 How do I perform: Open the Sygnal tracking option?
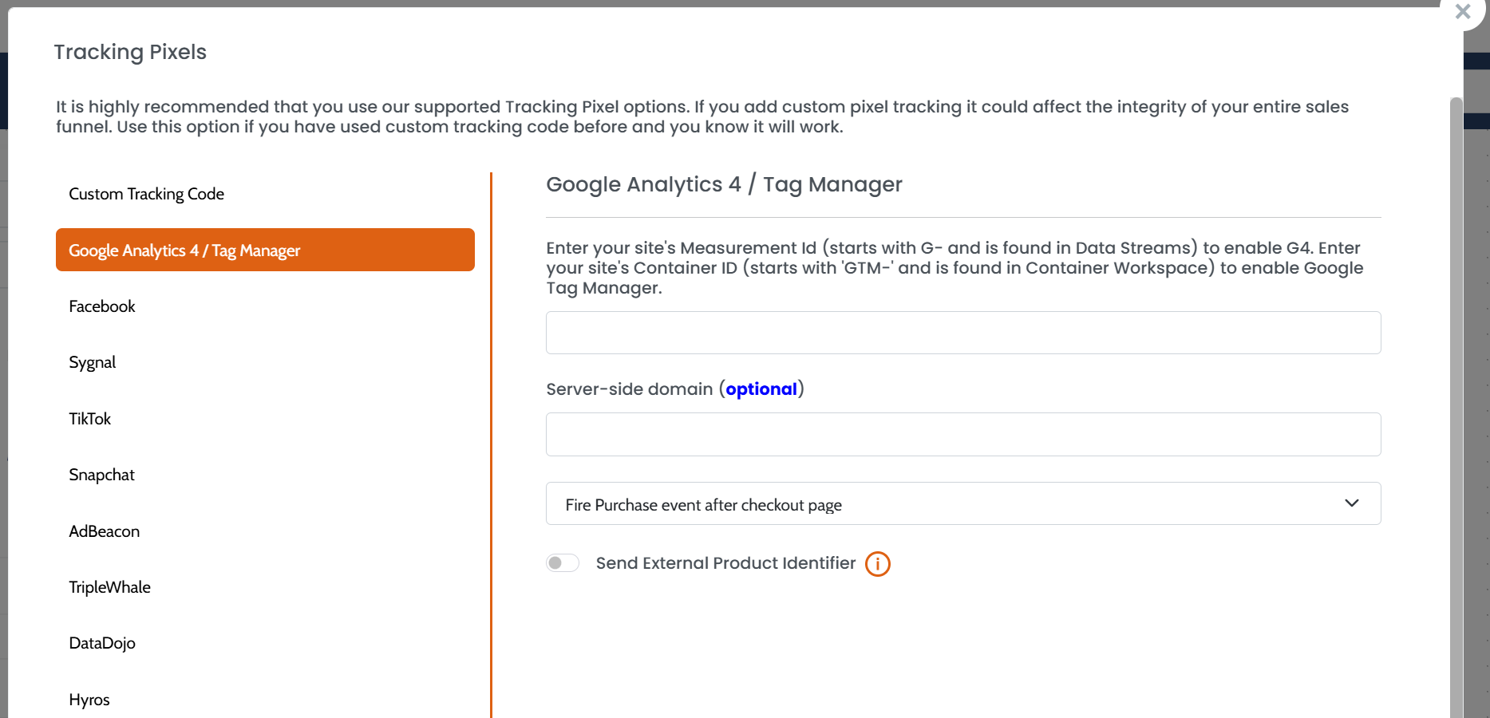[x=93, y=362]
